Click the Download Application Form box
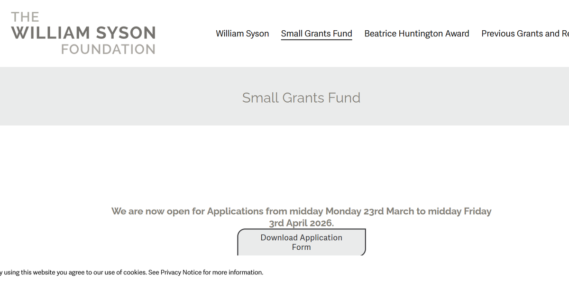Viewport: 569px width, 289px height. coord(301,242)
